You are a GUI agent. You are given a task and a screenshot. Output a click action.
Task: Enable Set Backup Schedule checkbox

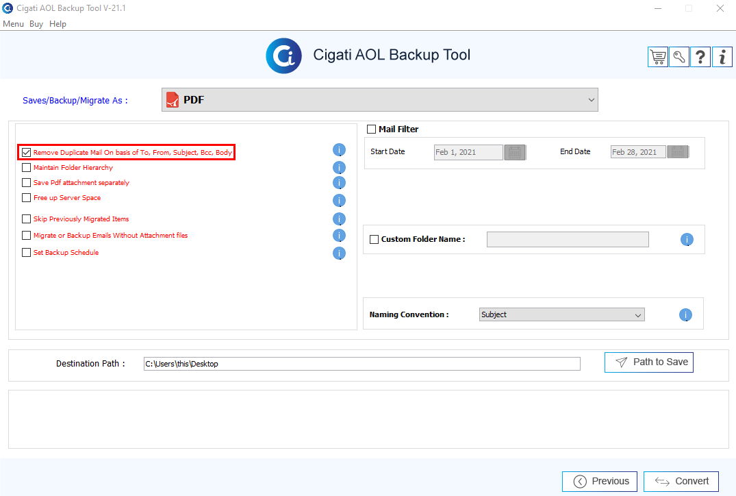pos(26,253)
